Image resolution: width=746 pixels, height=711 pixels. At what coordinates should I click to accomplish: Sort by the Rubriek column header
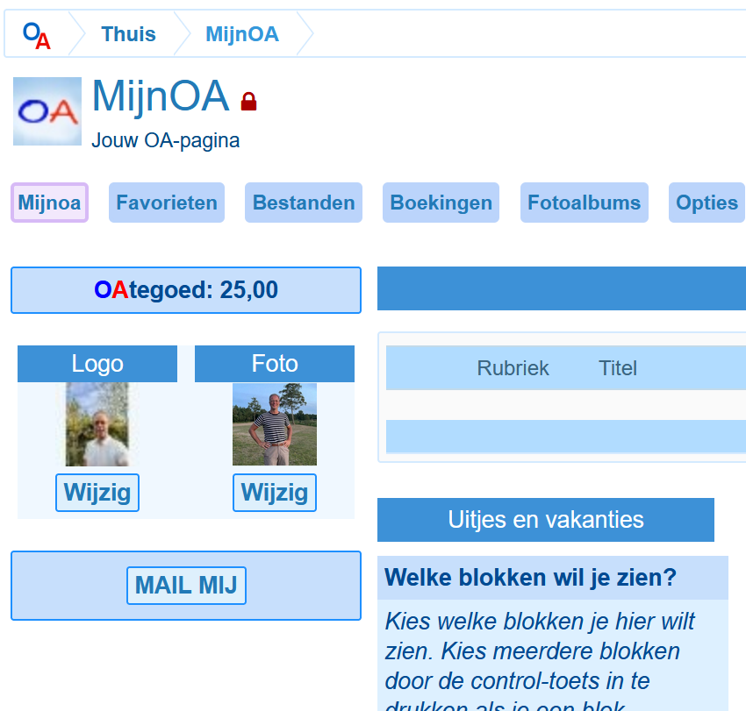pyautogui.click(x=513, y=368)
